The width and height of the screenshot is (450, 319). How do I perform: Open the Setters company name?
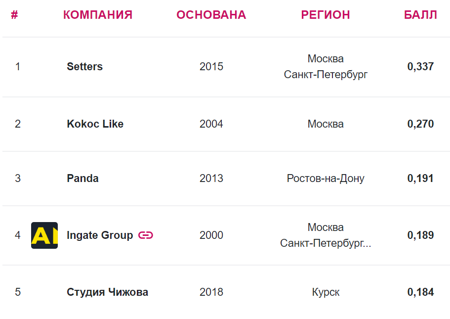click(x=84, y=67)
